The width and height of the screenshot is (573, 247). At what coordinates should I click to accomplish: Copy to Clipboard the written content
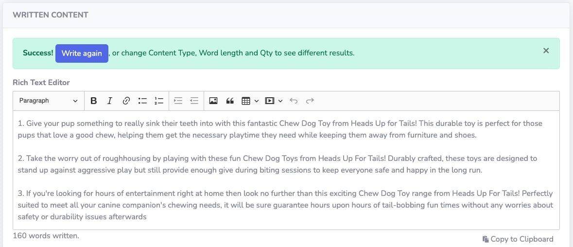[x=518, y=239]
